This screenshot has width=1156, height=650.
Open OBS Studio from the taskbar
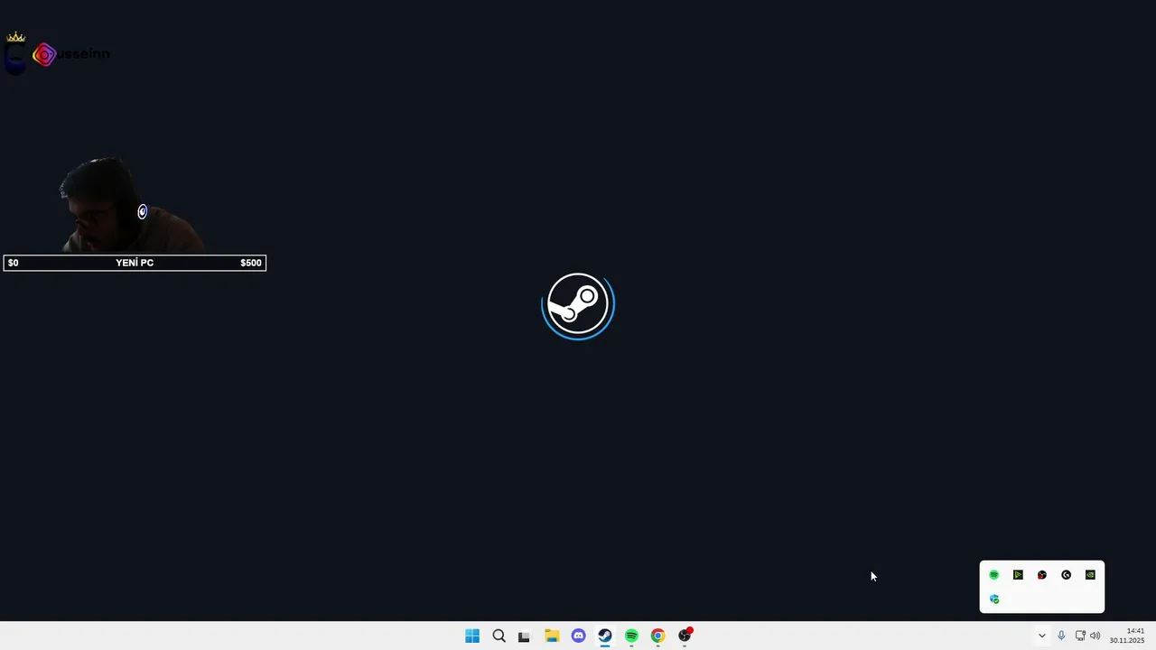tap(685, 636)
